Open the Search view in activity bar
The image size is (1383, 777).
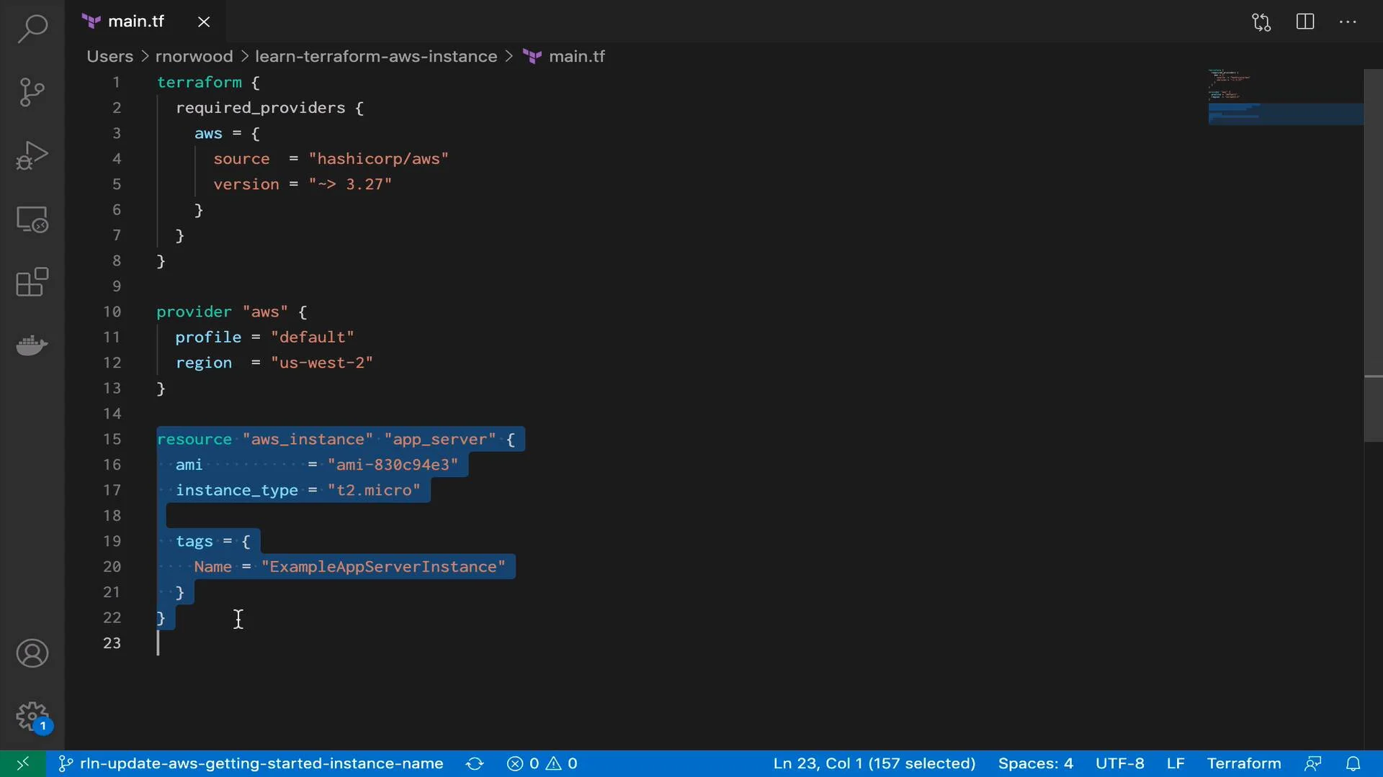click(x=32, y=29)
